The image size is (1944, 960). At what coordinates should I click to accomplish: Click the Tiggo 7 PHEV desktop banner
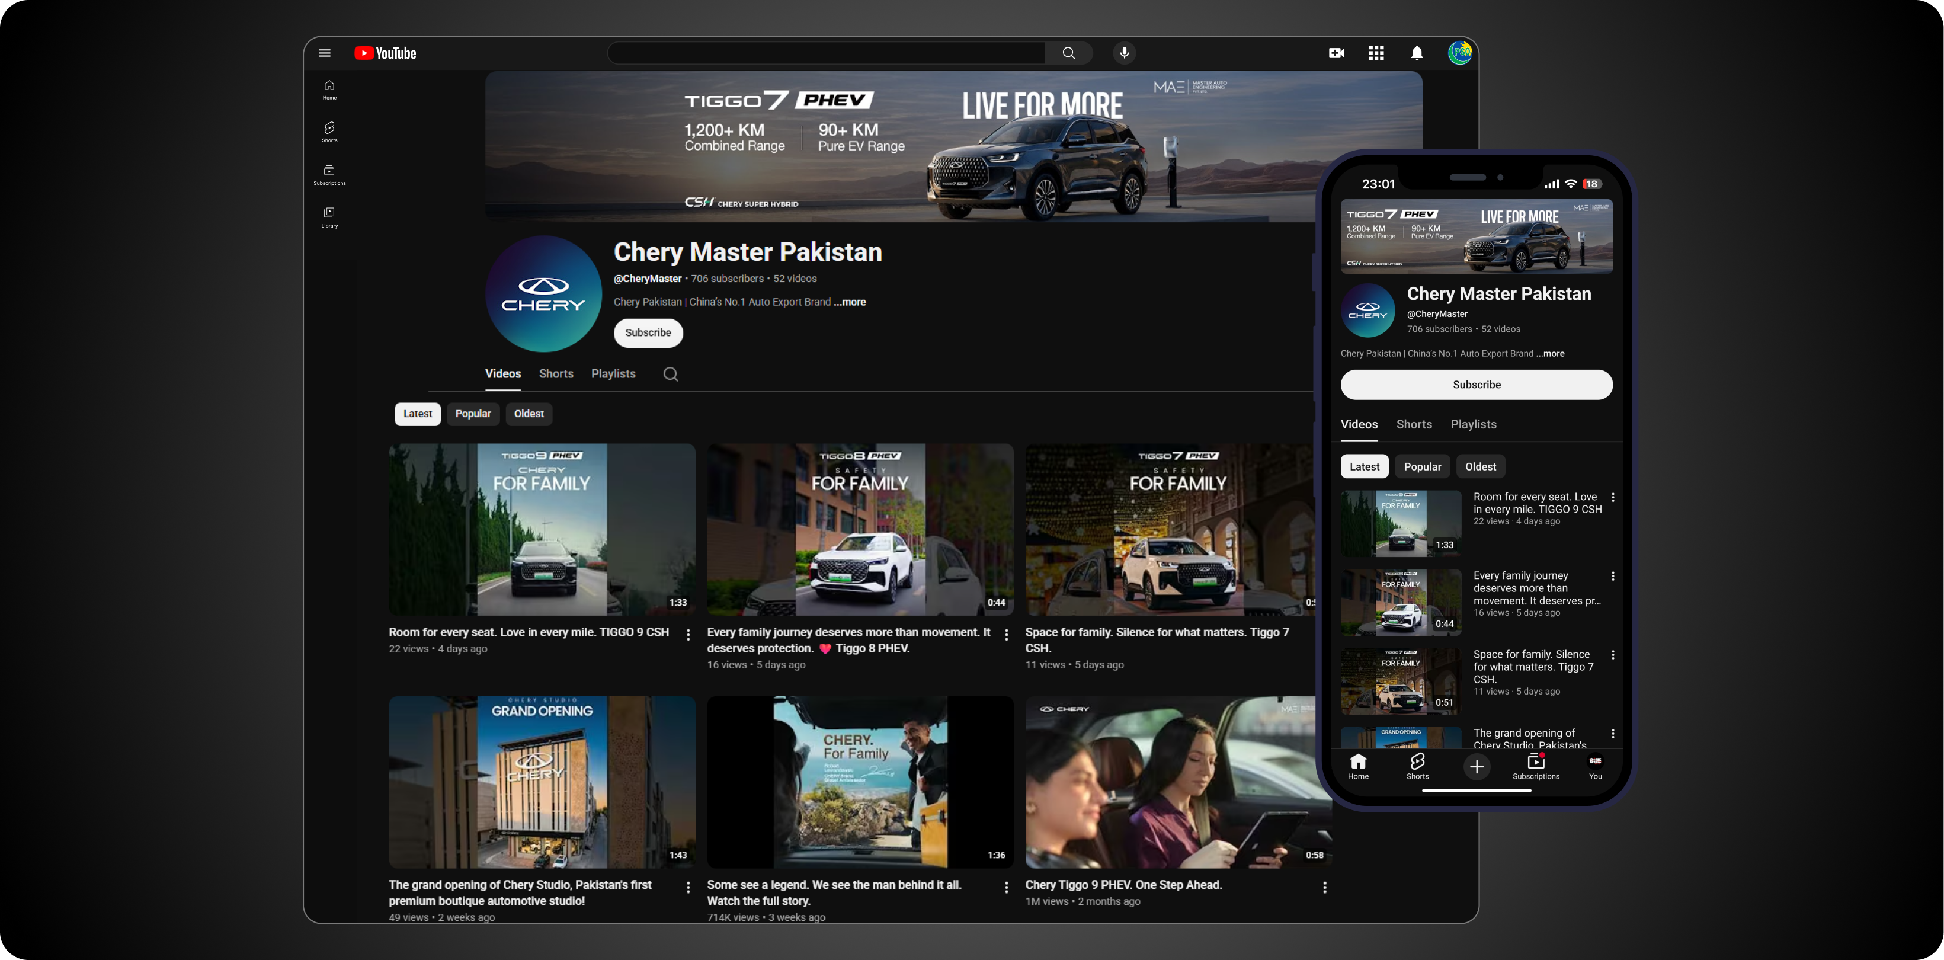coord(953,147)
